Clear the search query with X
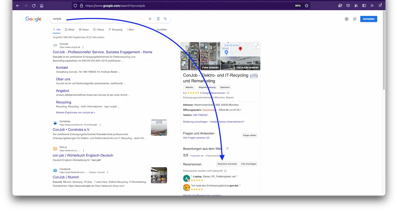This screenshot has width=397, height=212. (x=150, y=19)
